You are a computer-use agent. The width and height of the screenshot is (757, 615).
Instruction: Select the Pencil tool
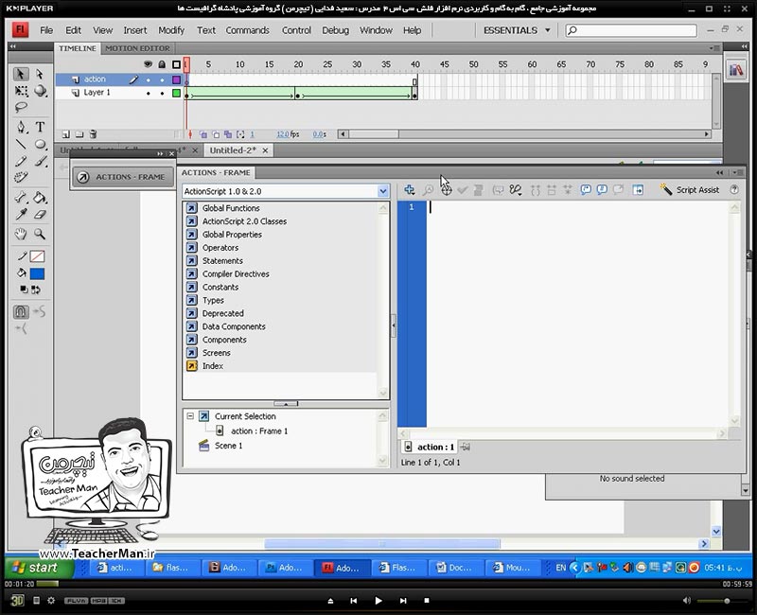point(21,161)
